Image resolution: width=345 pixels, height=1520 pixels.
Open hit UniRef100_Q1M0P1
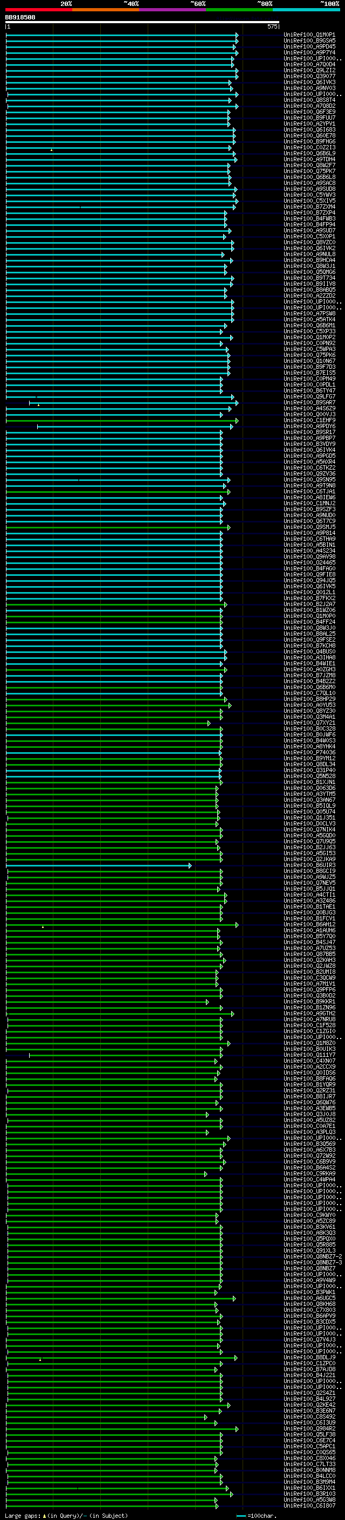click(309, 35)
